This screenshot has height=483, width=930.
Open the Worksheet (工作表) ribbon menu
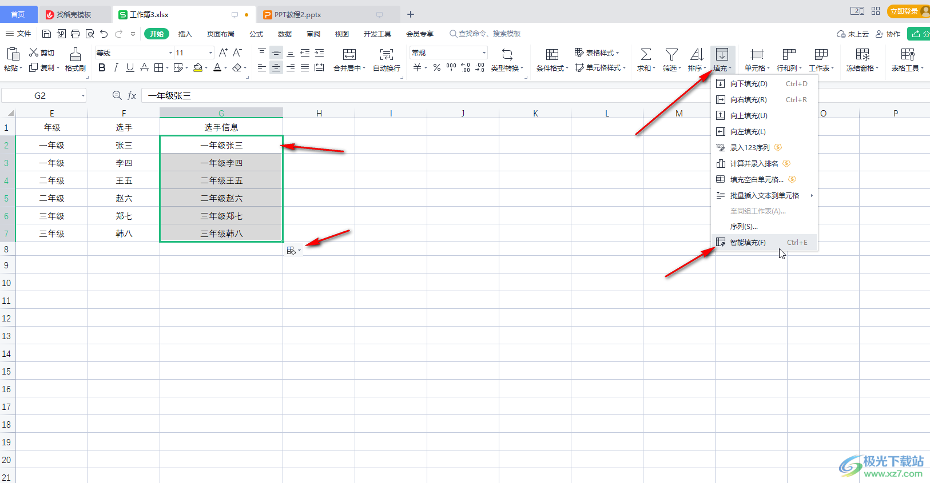tap(821, 60)
